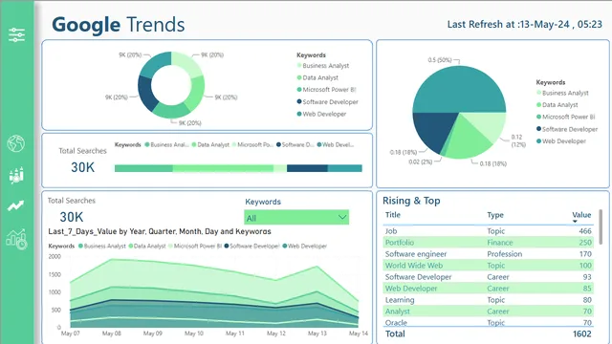Click the 'Learning' table row
The image size is (612, 344).
pyautogui.click(x=488, y=300)
